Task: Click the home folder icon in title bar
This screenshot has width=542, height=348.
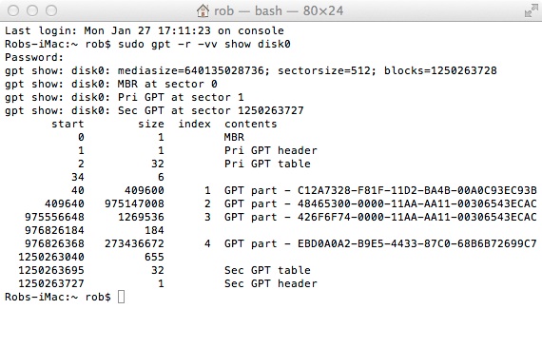Action: (x=203, y=10)
